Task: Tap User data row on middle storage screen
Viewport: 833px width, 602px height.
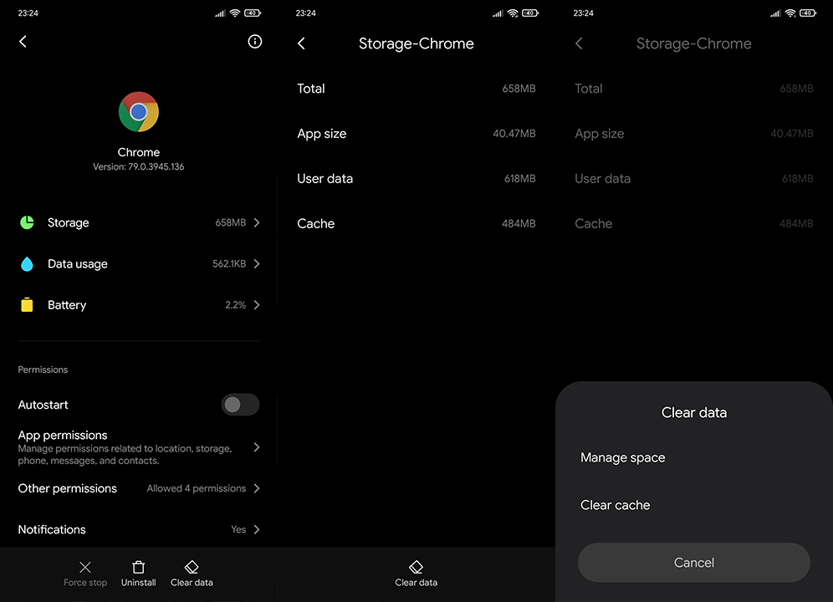Action: point(416,179)
